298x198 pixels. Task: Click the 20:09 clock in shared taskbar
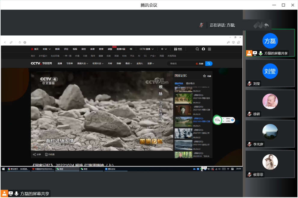click(238, 169)
